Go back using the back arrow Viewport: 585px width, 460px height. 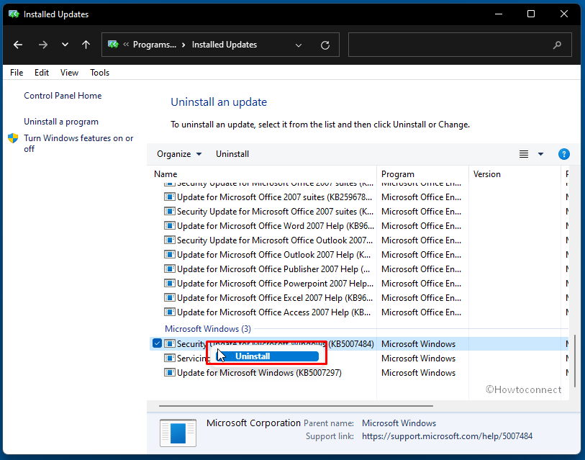tap(18, 45)
